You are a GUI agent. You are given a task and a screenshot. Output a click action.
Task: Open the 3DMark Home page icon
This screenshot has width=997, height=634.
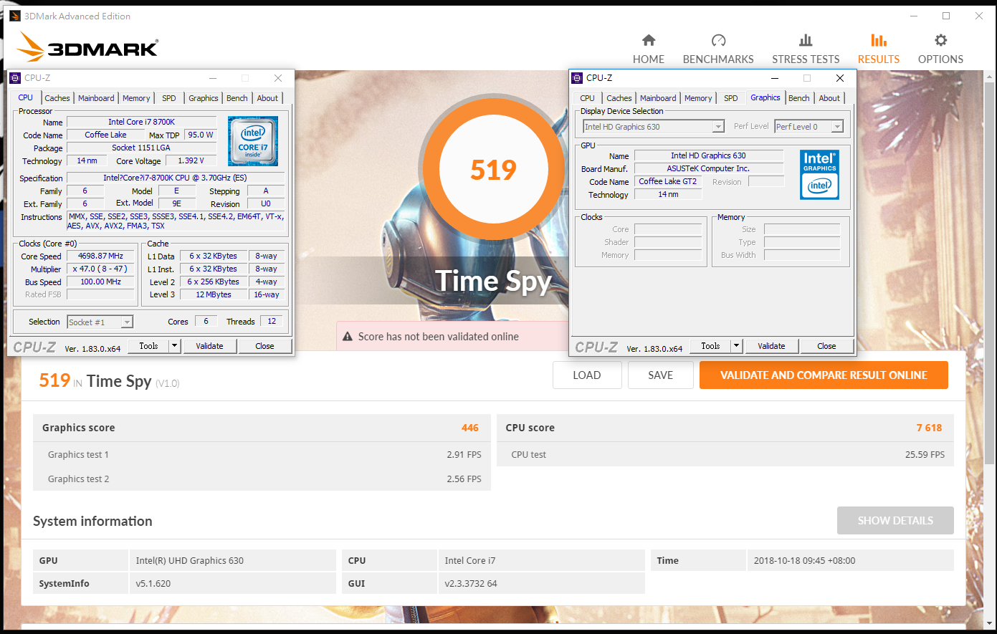(x=649, y=40)
